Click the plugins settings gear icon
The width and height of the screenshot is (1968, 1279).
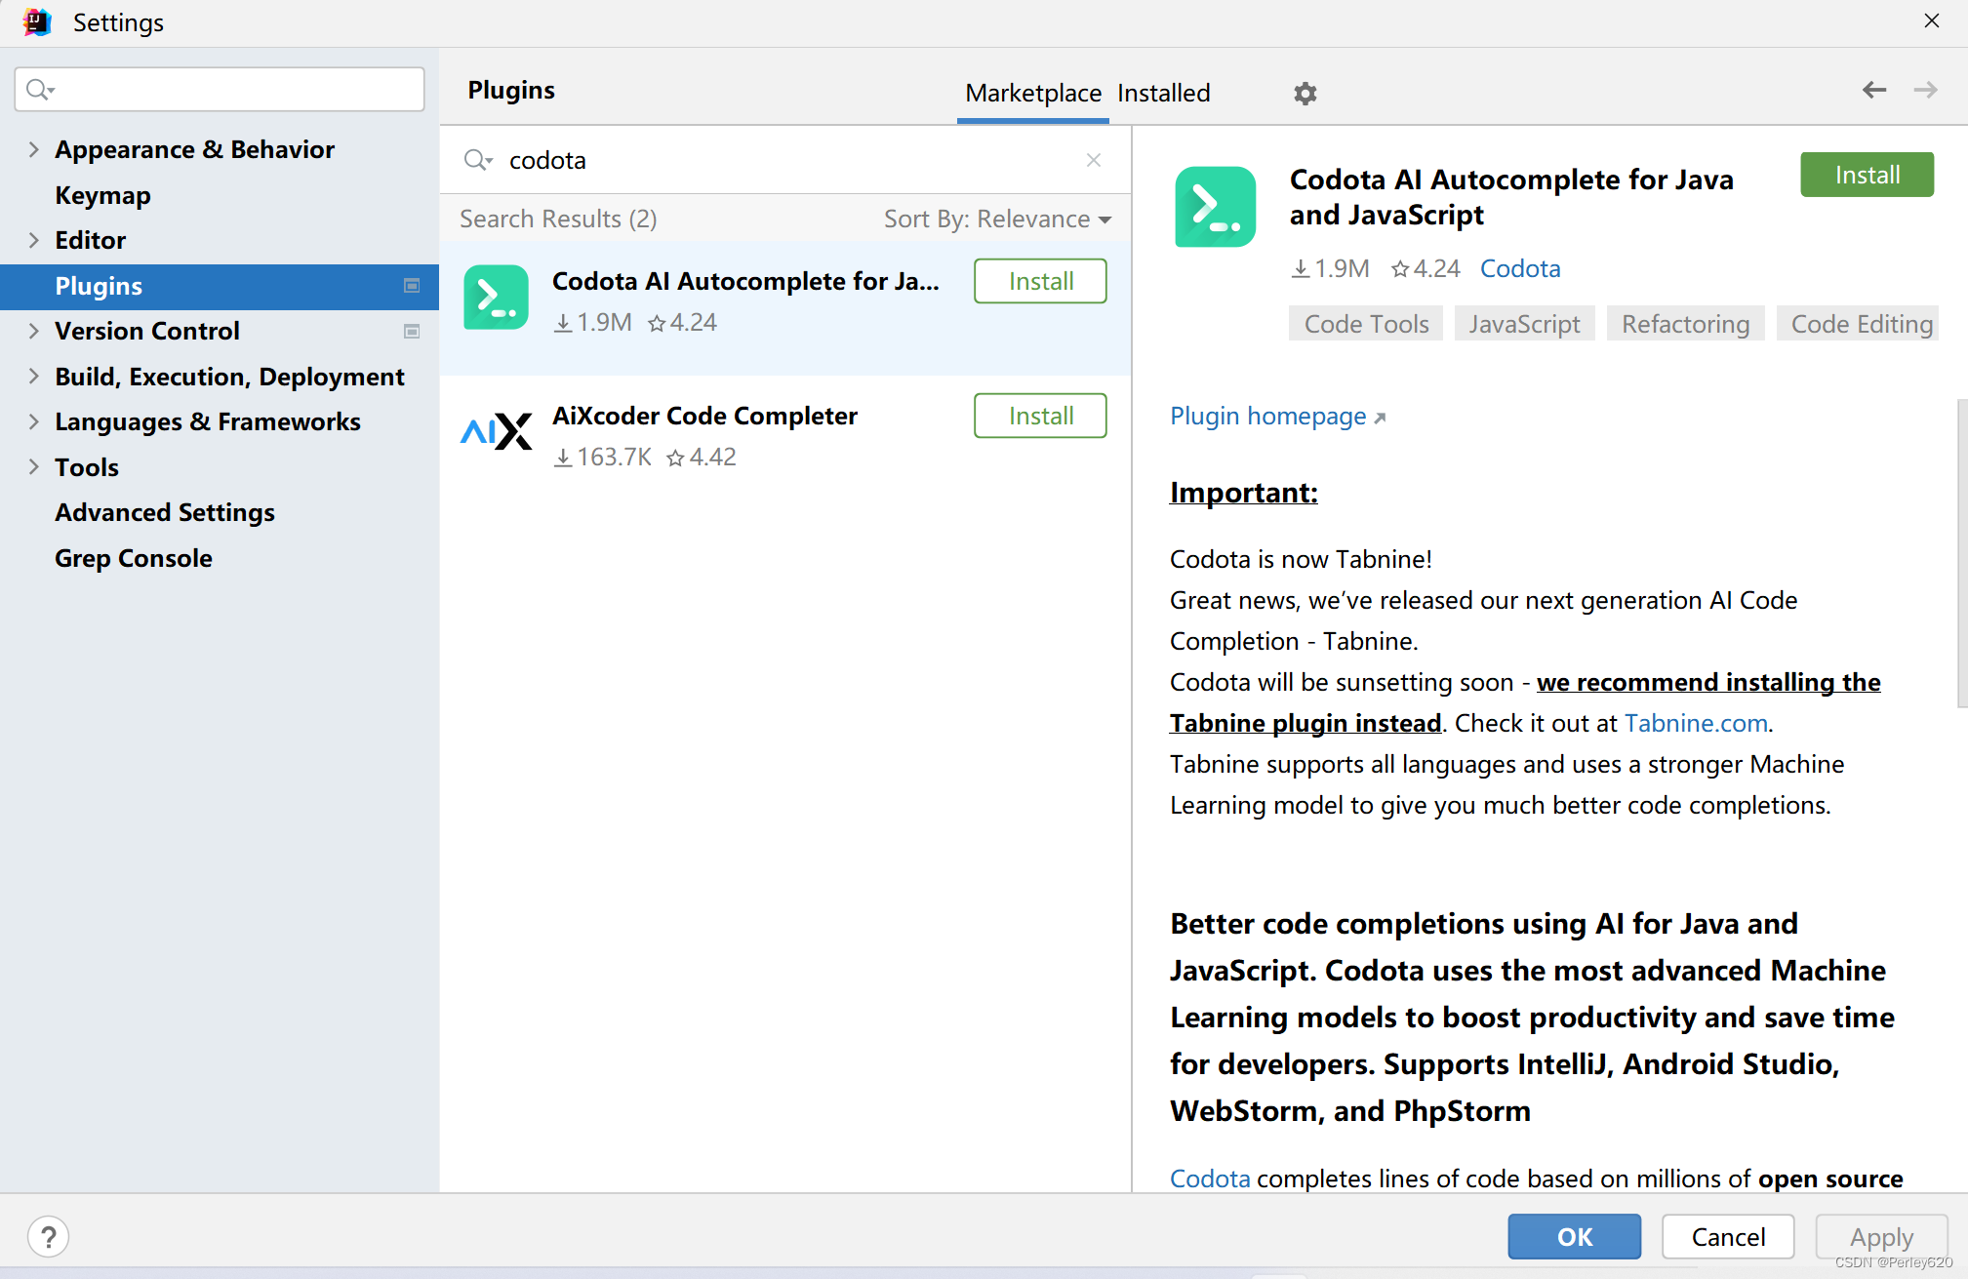1305,94
